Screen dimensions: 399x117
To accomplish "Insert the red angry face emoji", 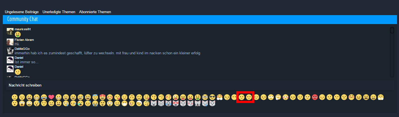I will click(x=315, y=97).
